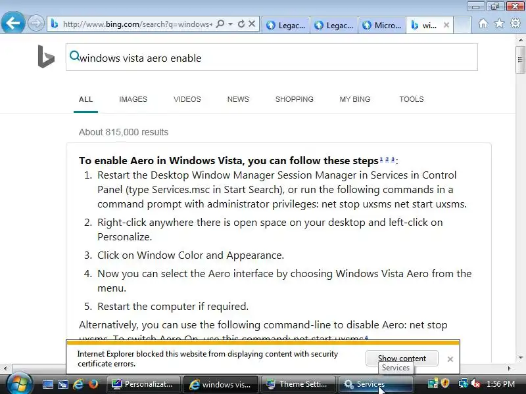Dismiss the security certificate notification bar
This screenshot has width=526, height=394.
(x=450, y=359)
